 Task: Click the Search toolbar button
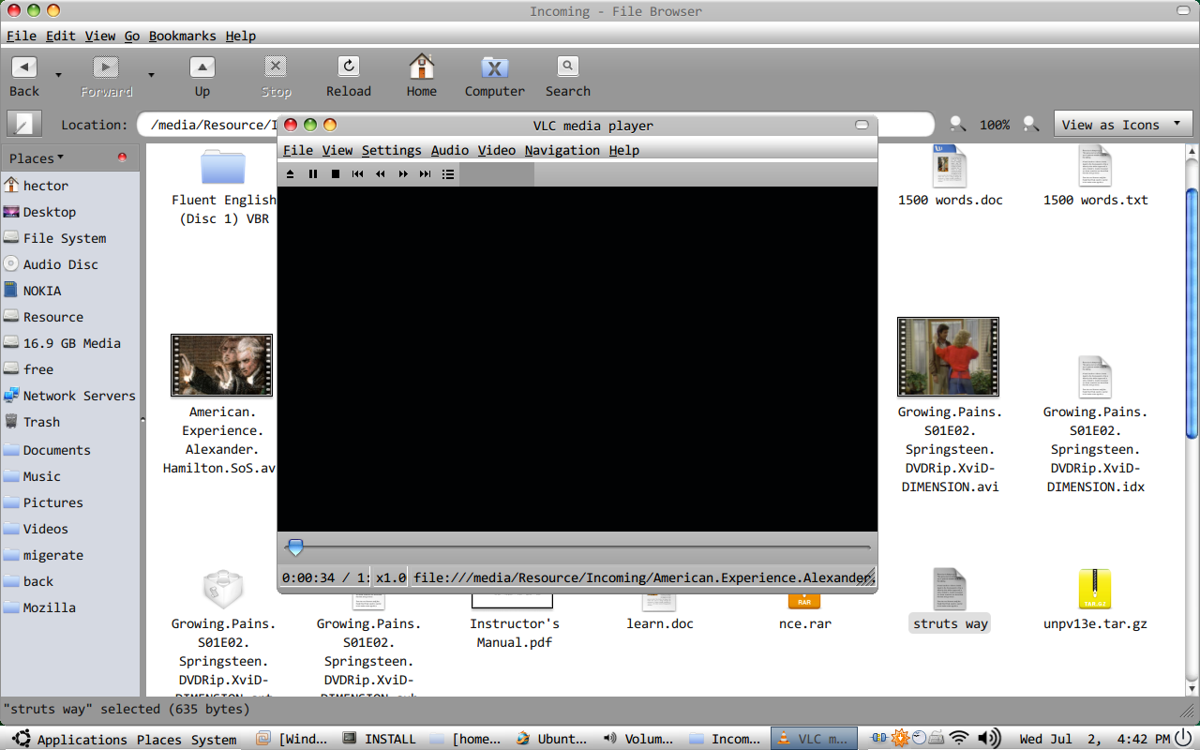(568, 77)
